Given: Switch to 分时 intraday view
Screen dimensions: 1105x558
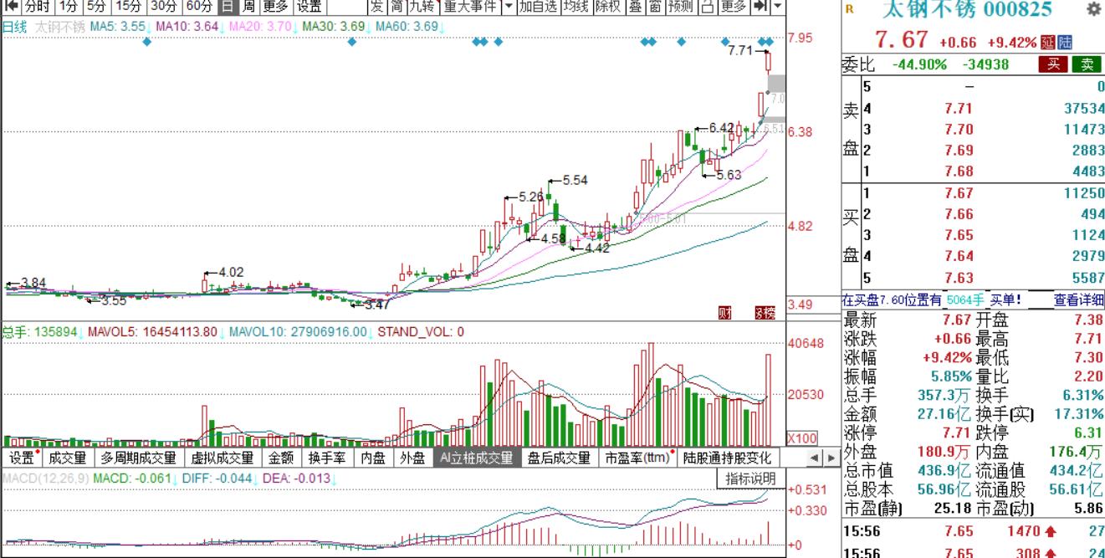Looking at the screenshot, I should (37, 7).
